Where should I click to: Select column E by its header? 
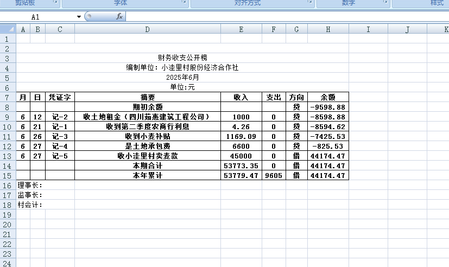pos(241,29)
